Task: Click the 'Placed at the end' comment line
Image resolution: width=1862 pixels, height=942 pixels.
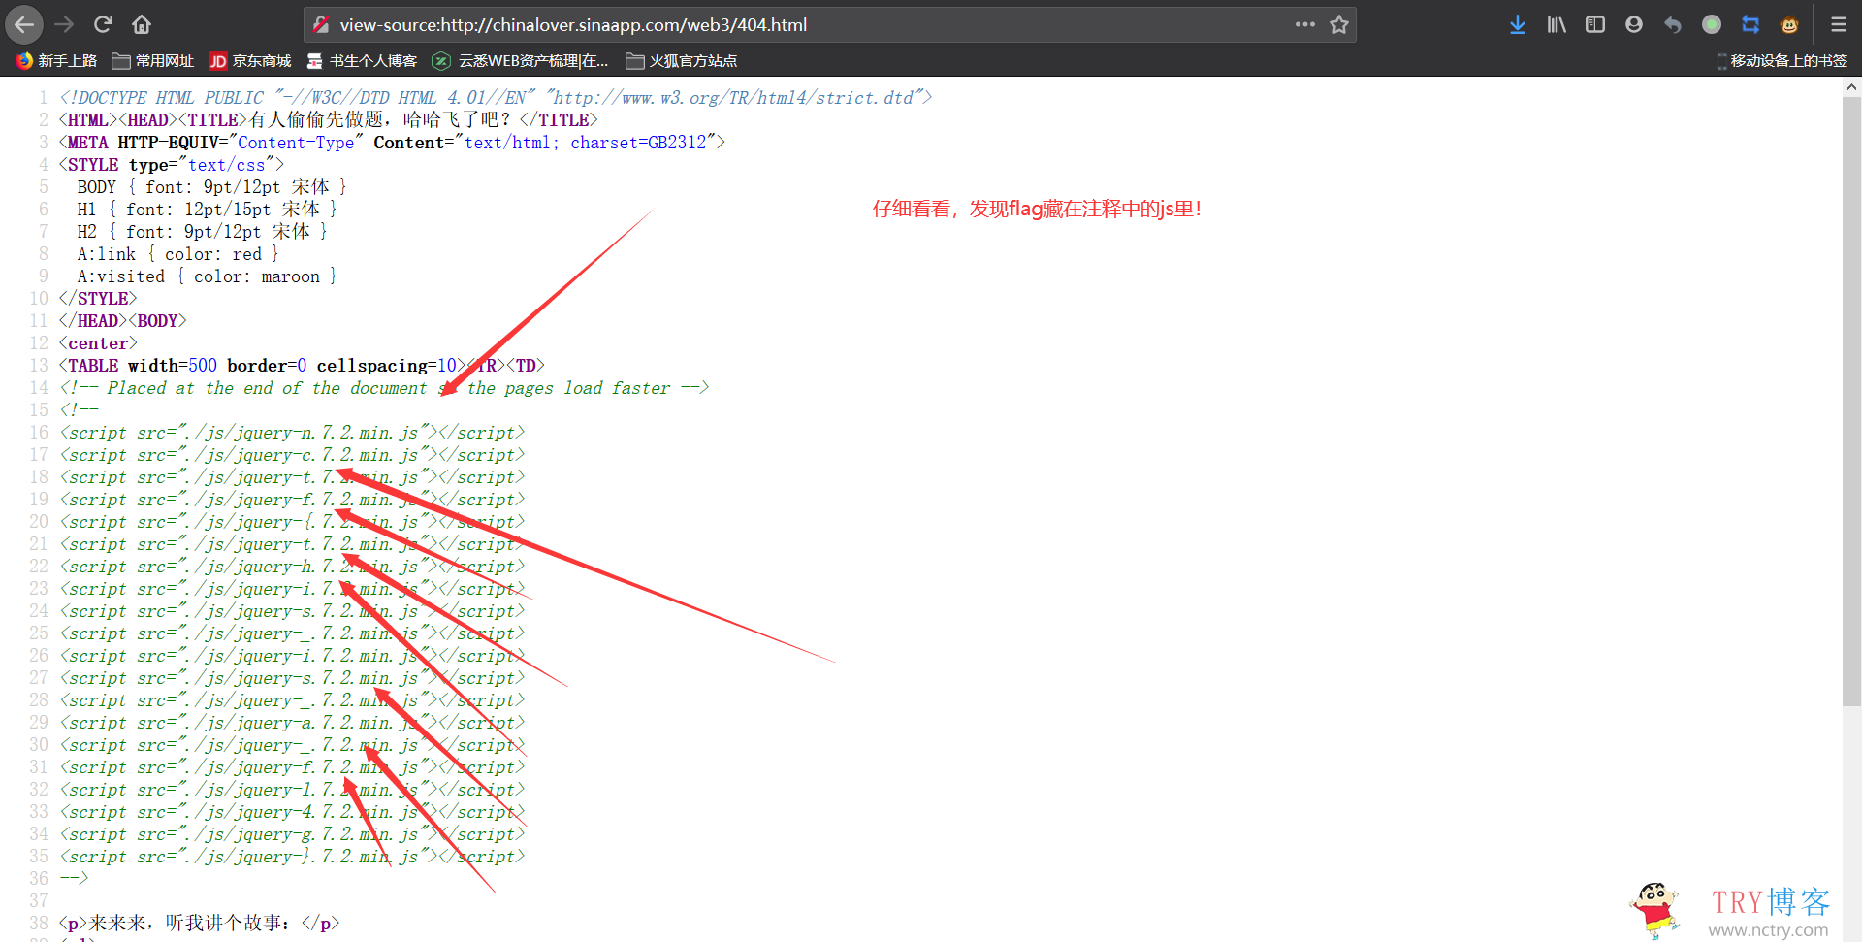Action: [x=384, y=388]
